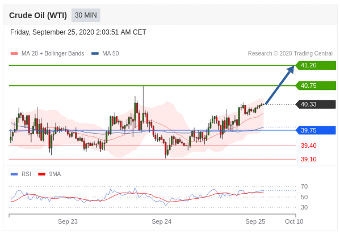This screenshot has width=340, height=235.
Task: Click the pink MA 20 color swatch
Action: pyautogui.click(x=14, y=53)
